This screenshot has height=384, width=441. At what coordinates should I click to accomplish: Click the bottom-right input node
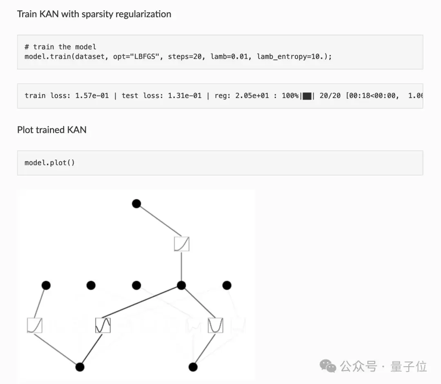point(193,367)
